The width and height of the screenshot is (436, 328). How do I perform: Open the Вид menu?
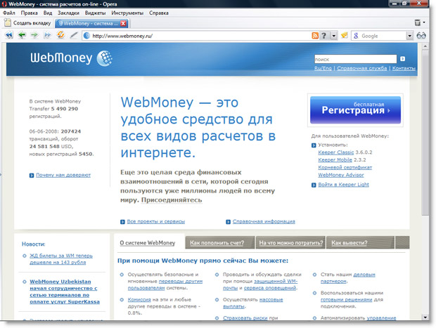[x=48, y=13]
